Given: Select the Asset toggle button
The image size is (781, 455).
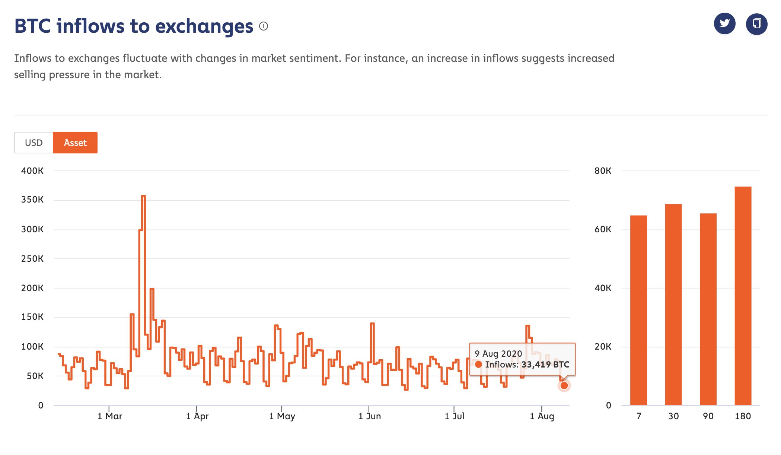Looking at the screenshot, I should tap(75, 143).
